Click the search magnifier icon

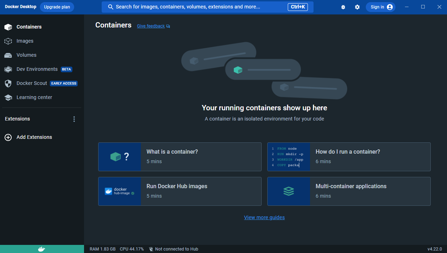point(111,7)
